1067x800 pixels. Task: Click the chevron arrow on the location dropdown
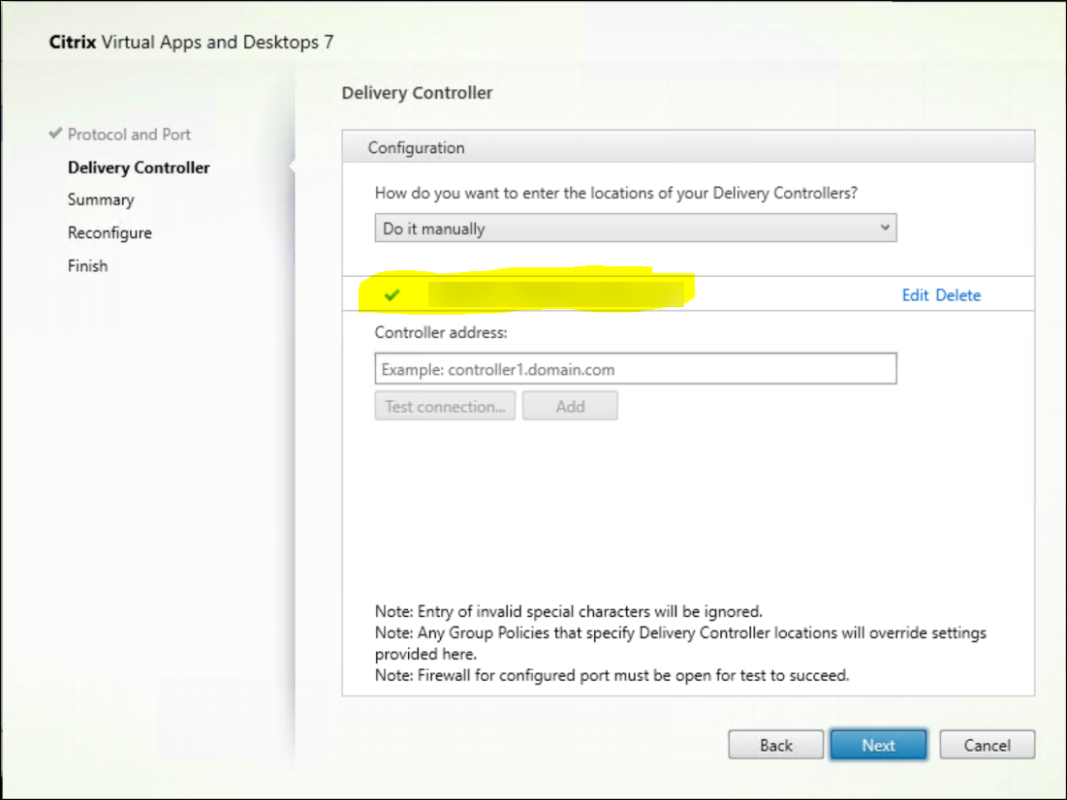(883, 229)
